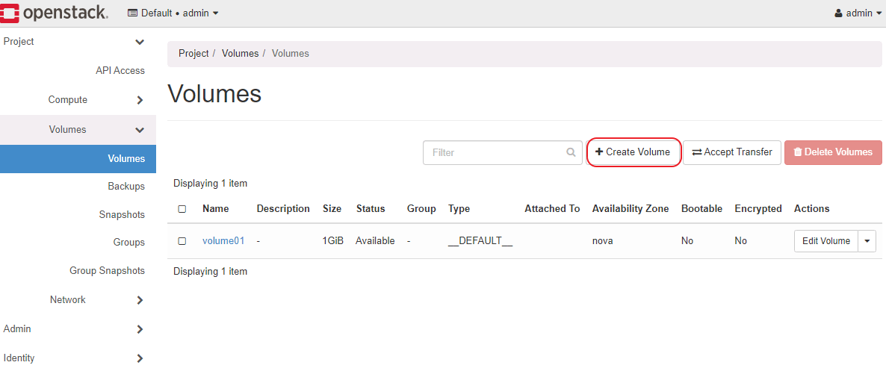Toggle the select-all volumes checkbox
The width and height of the screenshot is (886, 371).
pos(182,209)
